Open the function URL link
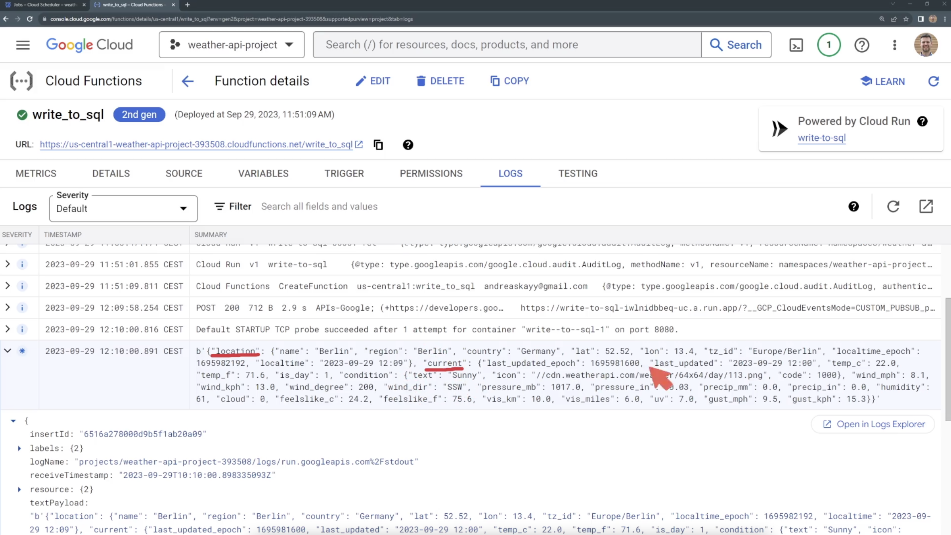The width and height of the screenshot is (951, 535). coord(196,144)
